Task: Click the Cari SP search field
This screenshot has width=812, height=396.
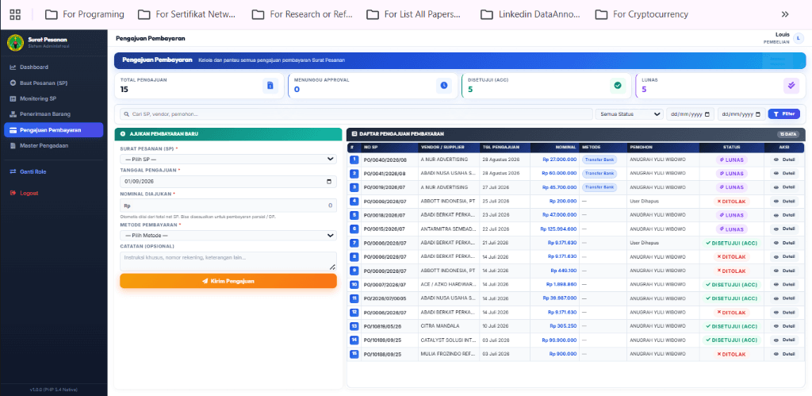Action: click(356, 114)
